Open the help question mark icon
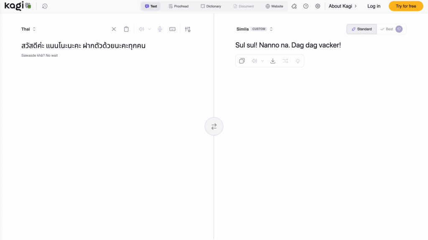This screenshot has width=428, height=240. [x=306, y=6]
